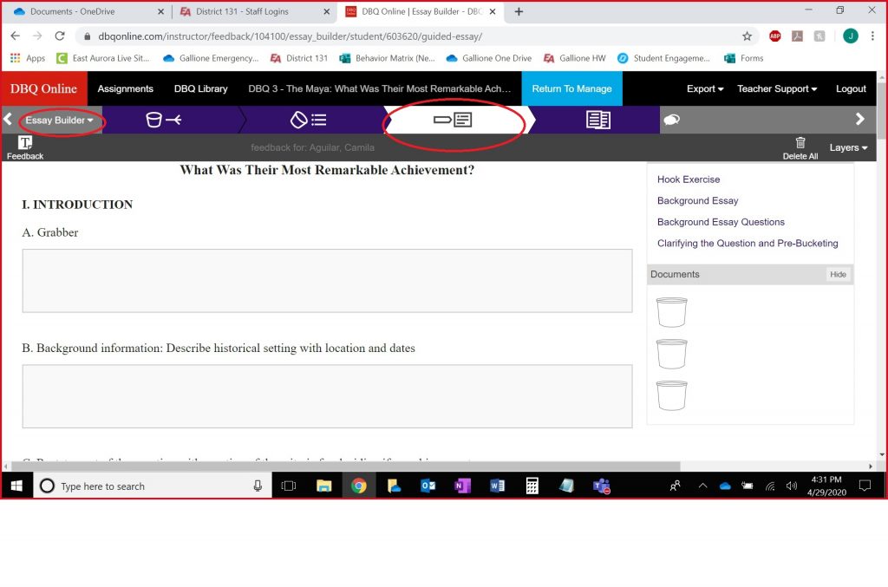
Task: Go to the Assignments menu item
Action: (125, 88)
